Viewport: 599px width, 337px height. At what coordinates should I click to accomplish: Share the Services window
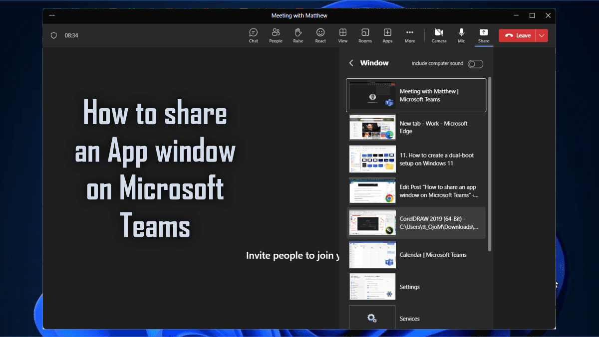[x=416, y=317]
